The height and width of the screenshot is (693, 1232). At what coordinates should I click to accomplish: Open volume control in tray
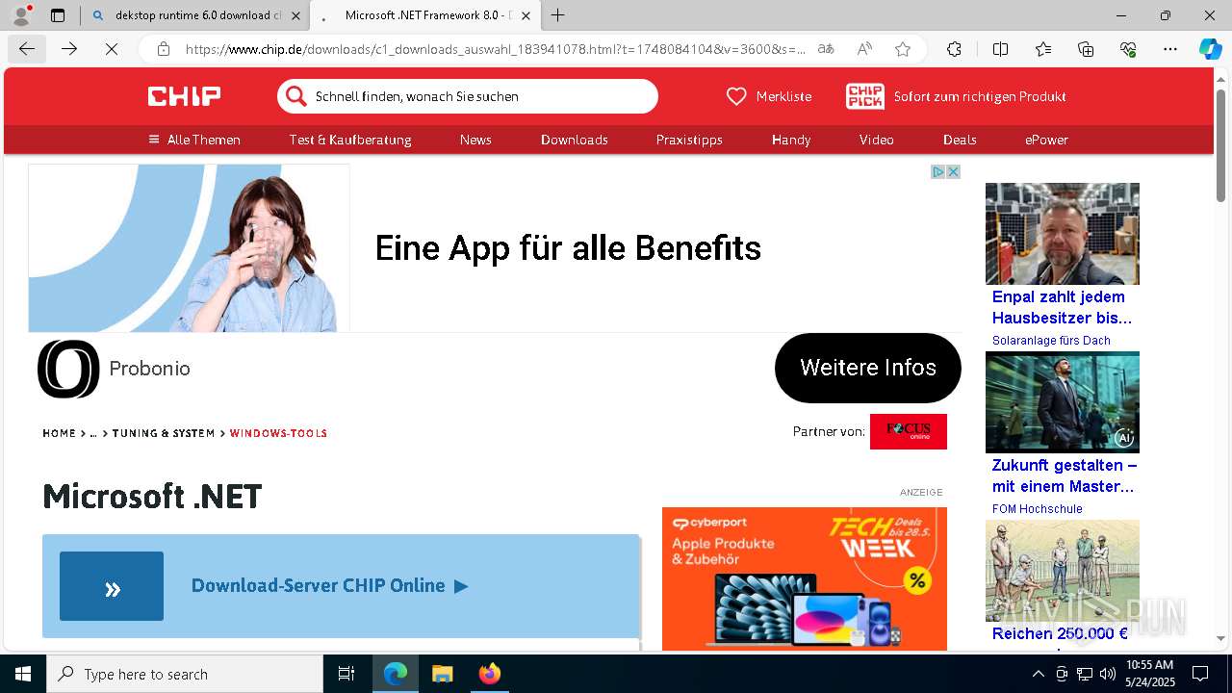coord(1108,674)
